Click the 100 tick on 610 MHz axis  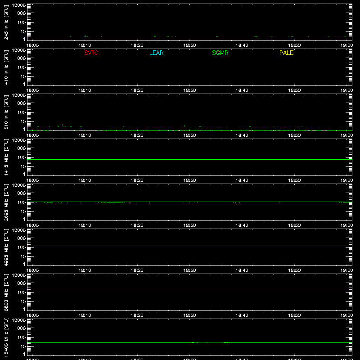tap(22, 112)
